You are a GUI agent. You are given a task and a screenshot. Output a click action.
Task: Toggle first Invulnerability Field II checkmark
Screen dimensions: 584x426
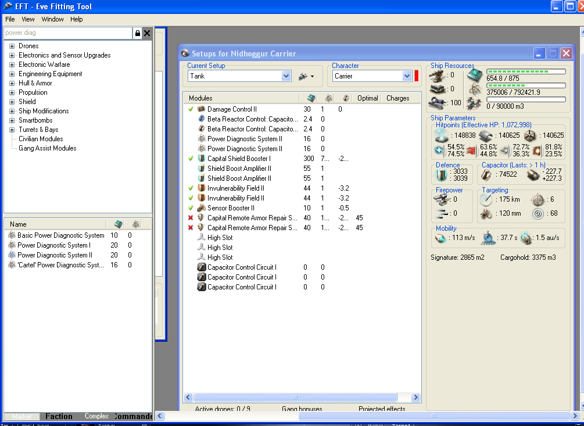[191, 188]
